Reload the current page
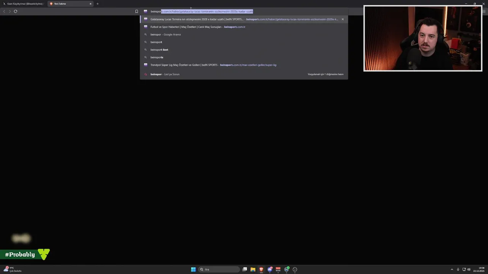Image resolution: width=488 pixels, height=274 pixels. point(16,11)
